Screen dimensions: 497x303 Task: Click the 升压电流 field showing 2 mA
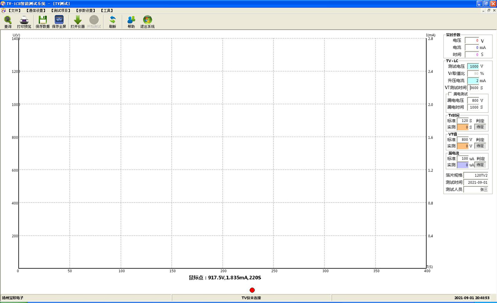pos(473,80)
